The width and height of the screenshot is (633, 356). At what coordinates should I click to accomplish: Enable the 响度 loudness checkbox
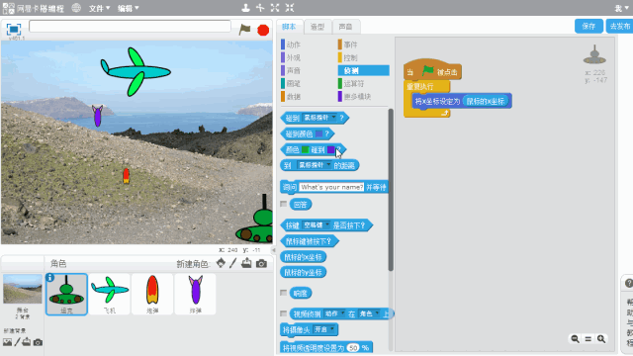tap(284, 293)
